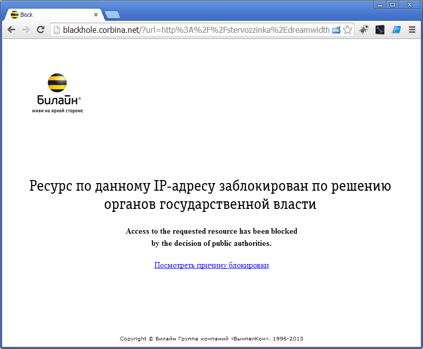423x349 pixels.
Task: Open the link Посмотреть причину блокировки
Action: tap(211, 265)
